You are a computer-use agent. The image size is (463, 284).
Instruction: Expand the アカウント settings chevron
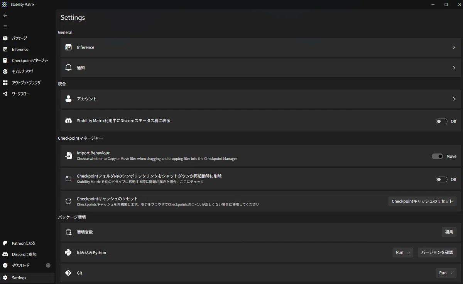(454, 99)
